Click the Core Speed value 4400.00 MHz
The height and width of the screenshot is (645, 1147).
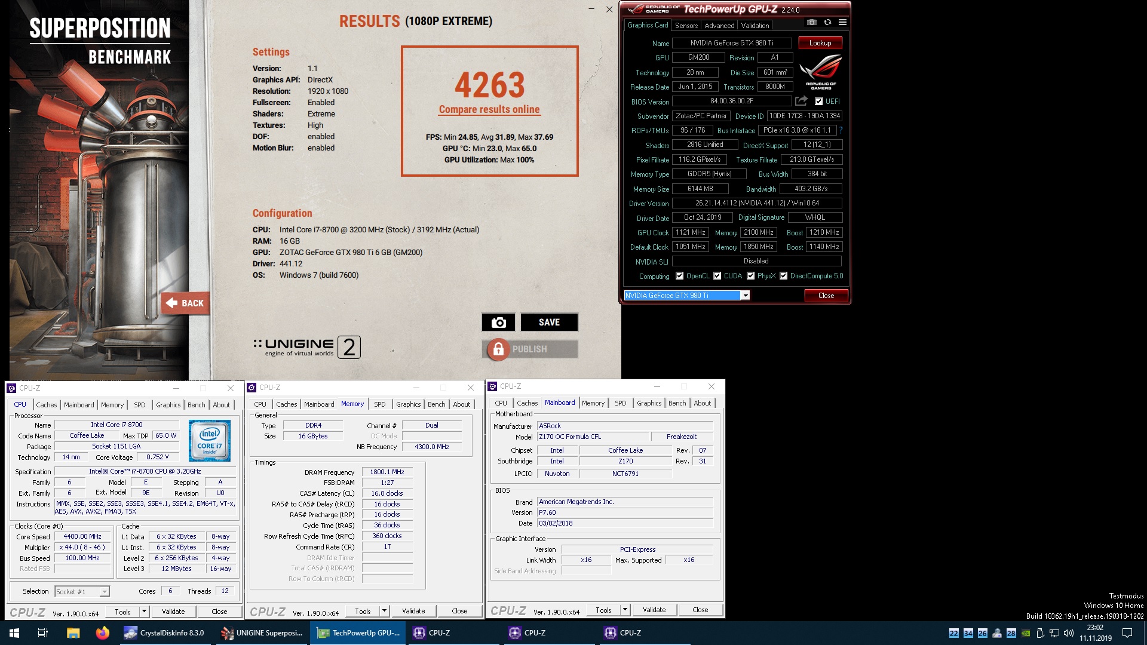tap(82, 536)
